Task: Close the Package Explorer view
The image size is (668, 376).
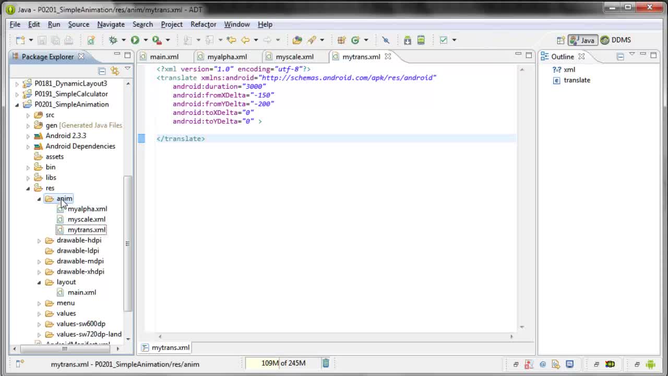Action: pos(81,56)
